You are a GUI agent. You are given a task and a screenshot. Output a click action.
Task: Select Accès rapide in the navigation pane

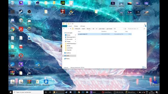69,33
